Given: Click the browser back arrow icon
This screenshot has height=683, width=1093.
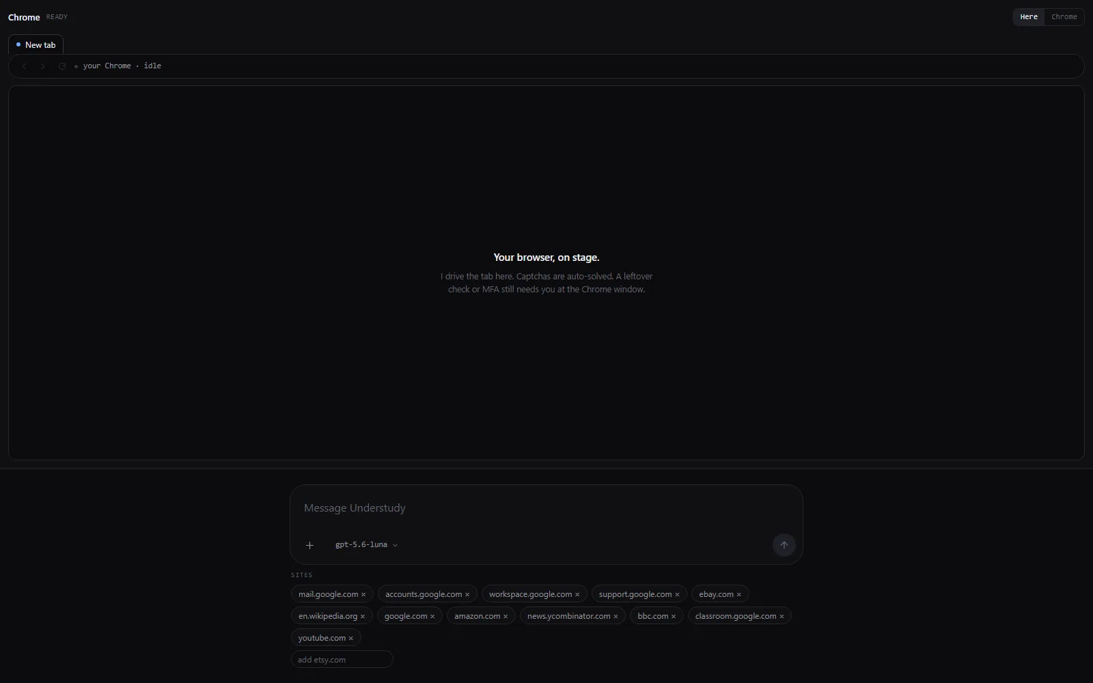Looking at the screenshot, I should 25,66.
